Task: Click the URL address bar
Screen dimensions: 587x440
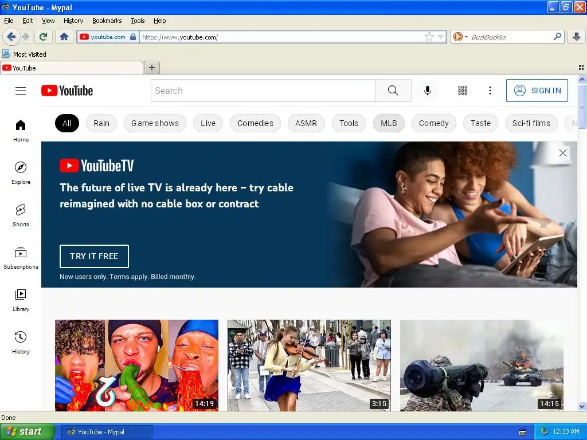Action: 282,37
